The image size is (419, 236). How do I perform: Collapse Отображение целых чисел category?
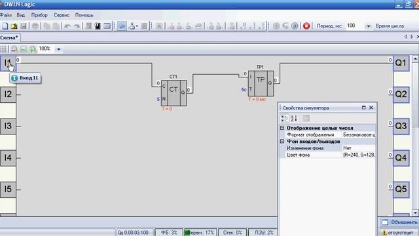pos(282,128)
